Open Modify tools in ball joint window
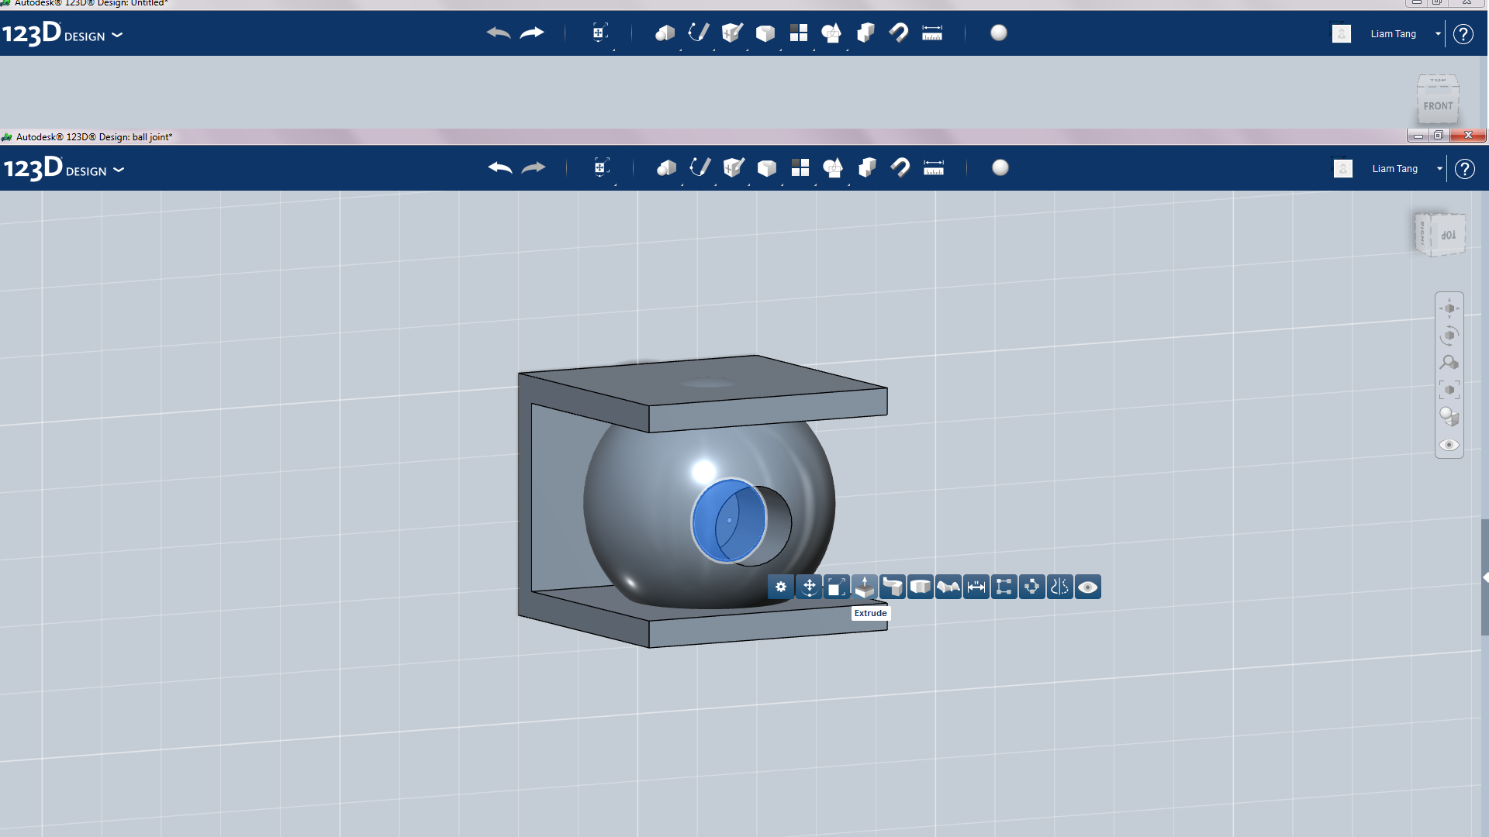The width and height of the screenshot is (1489, 837). [x=766, y=168]
